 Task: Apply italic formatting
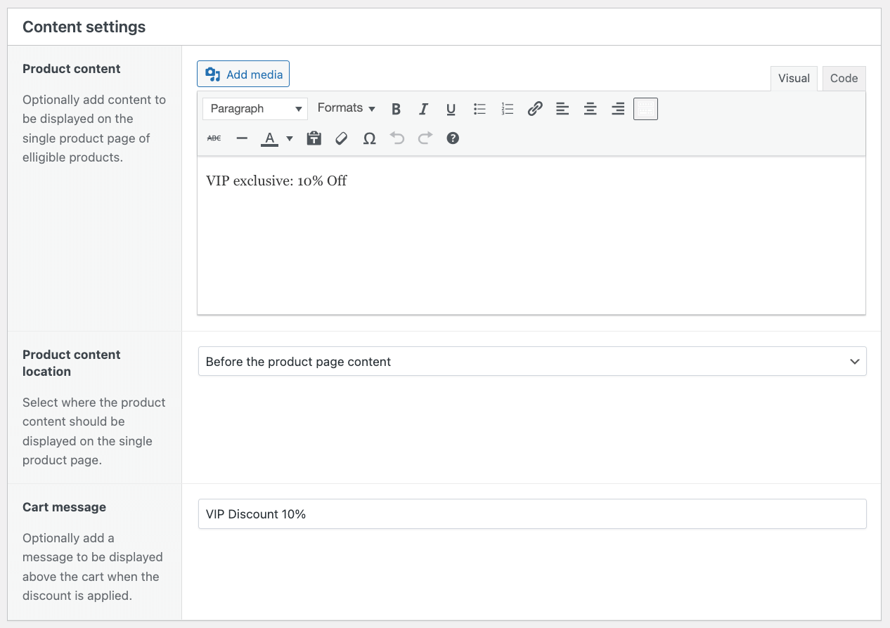423,108
